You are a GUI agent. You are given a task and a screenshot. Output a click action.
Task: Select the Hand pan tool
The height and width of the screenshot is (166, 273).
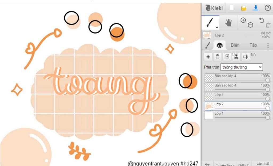(x=228, y=23)
